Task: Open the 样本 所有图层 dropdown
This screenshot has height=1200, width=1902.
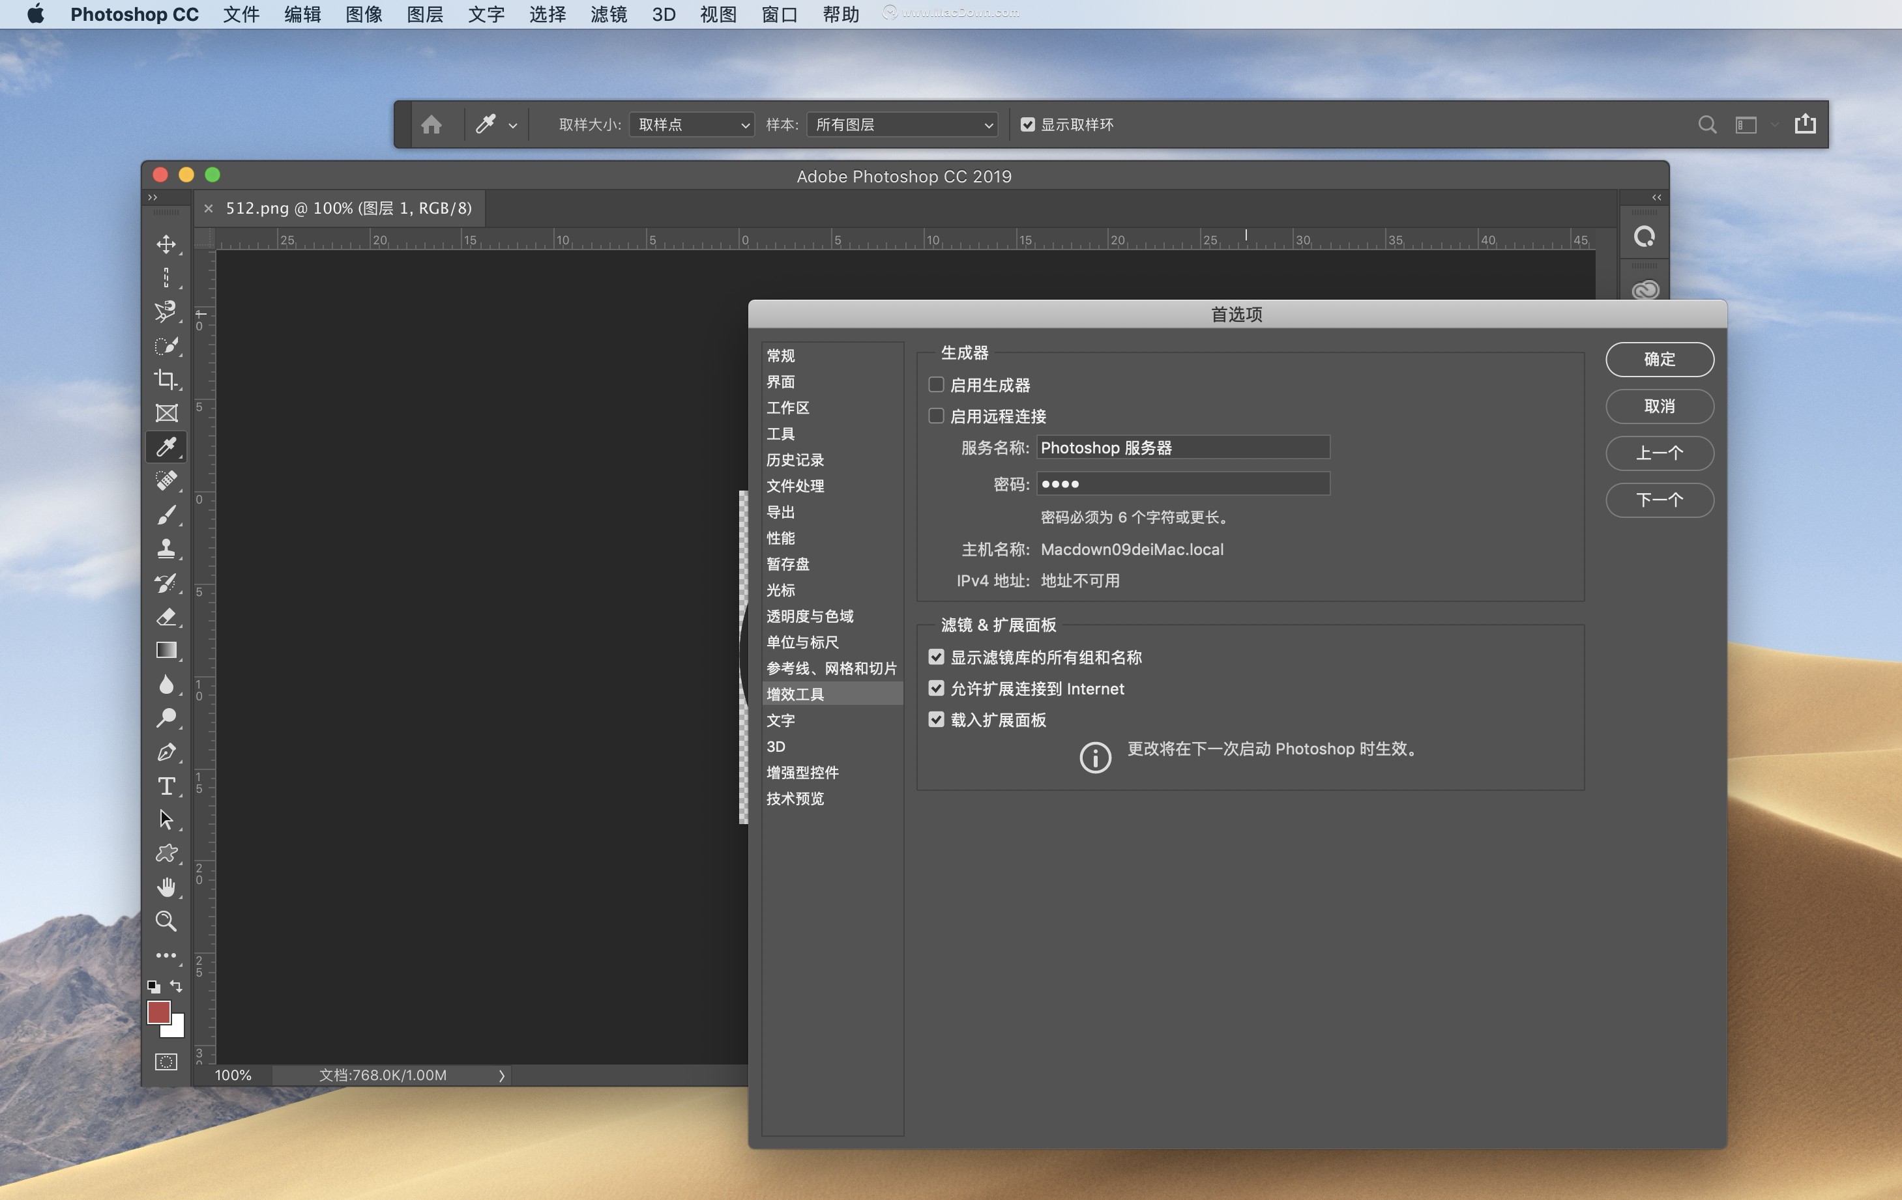Action: 902,124
